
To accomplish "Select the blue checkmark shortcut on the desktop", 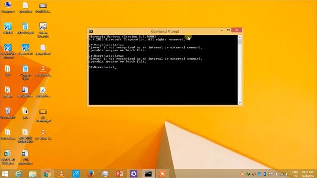I will pos(8,51).
